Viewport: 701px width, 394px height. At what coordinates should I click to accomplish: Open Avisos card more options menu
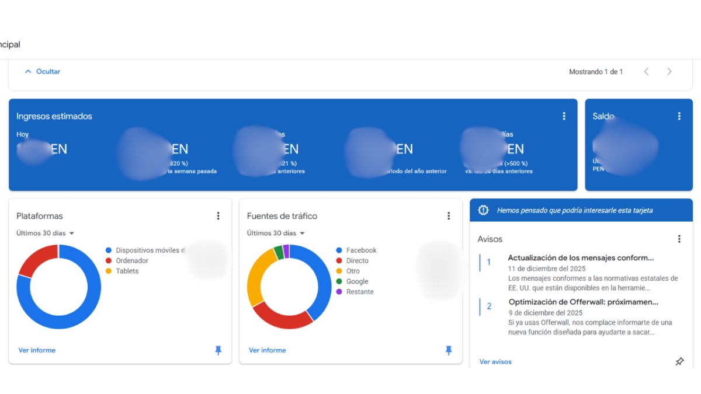[x=679, y=239]
